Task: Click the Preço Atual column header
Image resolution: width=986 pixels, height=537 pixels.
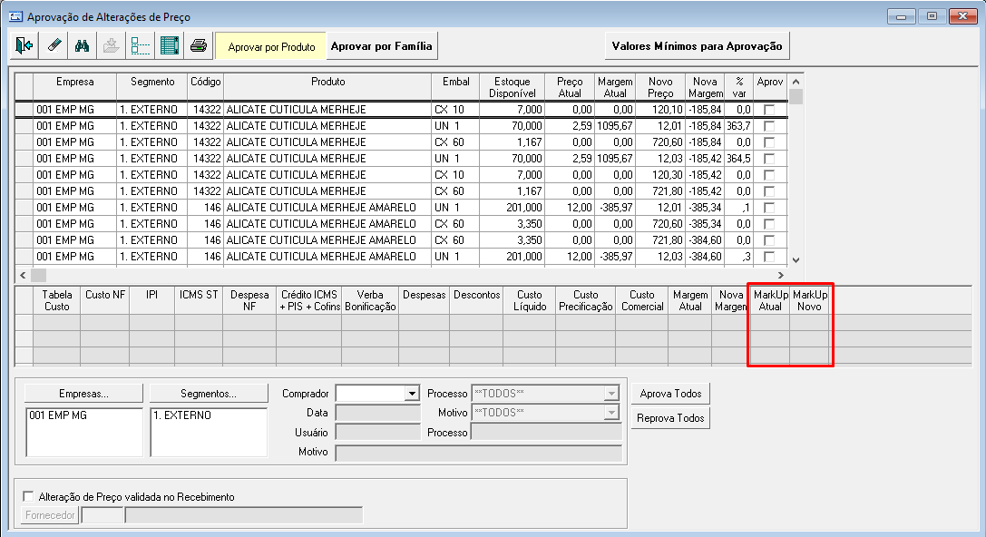Action: click(570, 87)
